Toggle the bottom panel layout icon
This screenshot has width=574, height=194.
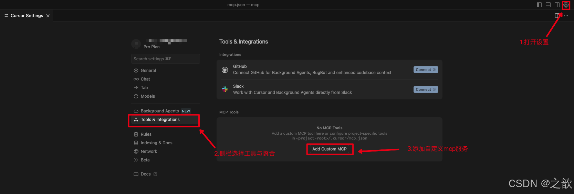pos(548,5)
